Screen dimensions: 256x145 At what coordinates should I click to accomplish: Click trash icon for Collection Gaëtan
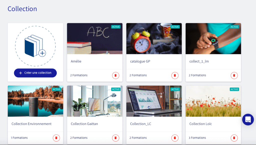pos(115,138)
